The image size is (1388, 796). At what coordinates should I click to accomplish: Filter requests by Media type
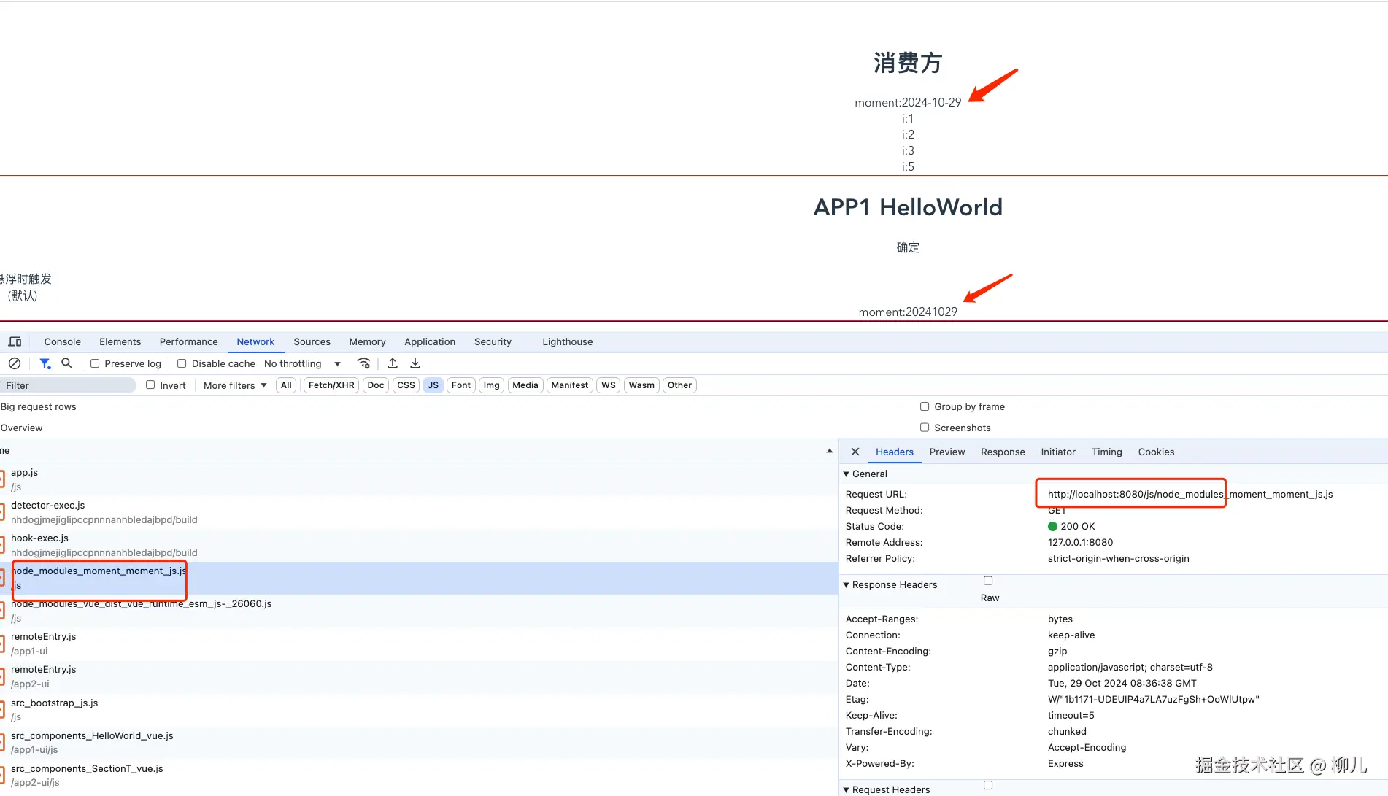click(525, 385)
